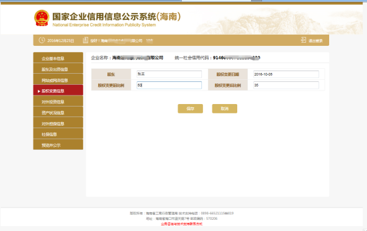The width and height of the screenshot is (367, 231).
Task: Click the 股东 field label
Action: [x=111, y=74]
